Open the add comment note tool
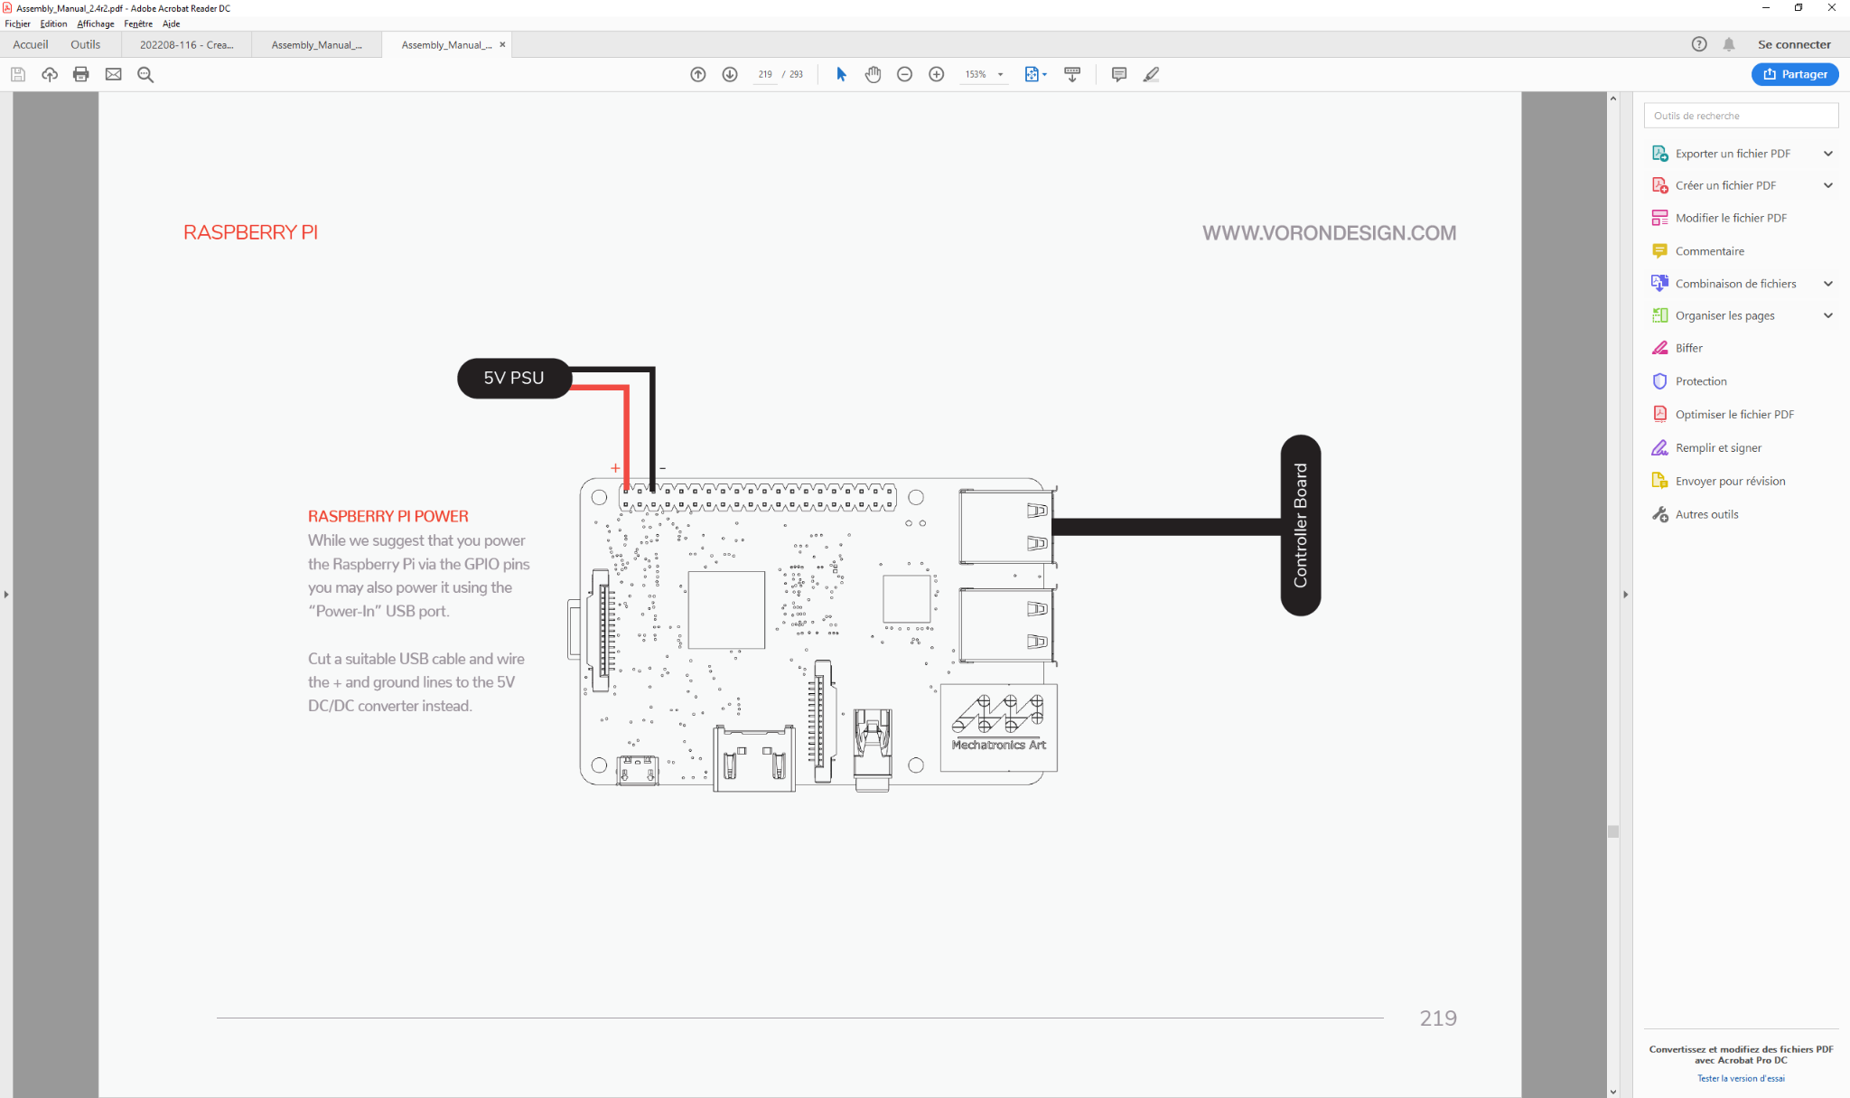The width and height of the screenshot is (1850, 1098). [x=1118, y=74]
